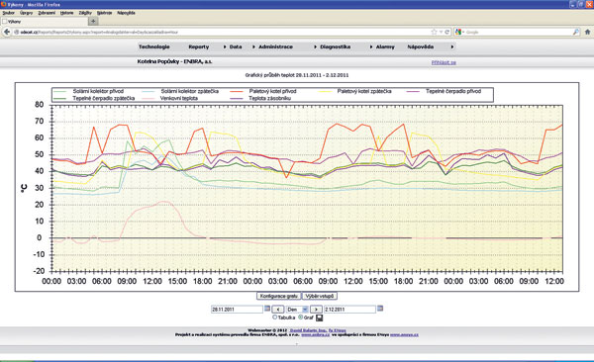
Task: Click the site identity globe icon in address bar
Action: (16, 33)
